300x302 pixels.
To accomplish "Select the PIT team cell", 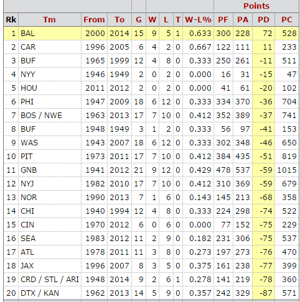I will tap(50, 157).
